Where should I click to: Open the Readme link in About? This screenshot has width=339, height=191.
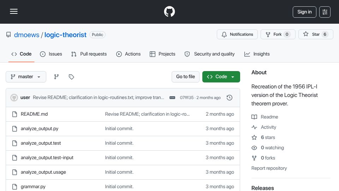tap(269, 117)
